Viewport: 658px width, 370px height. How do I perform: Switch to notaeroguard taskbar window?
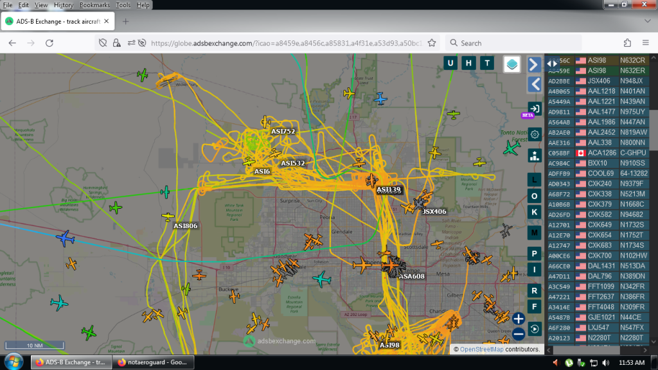pos(153,362)
